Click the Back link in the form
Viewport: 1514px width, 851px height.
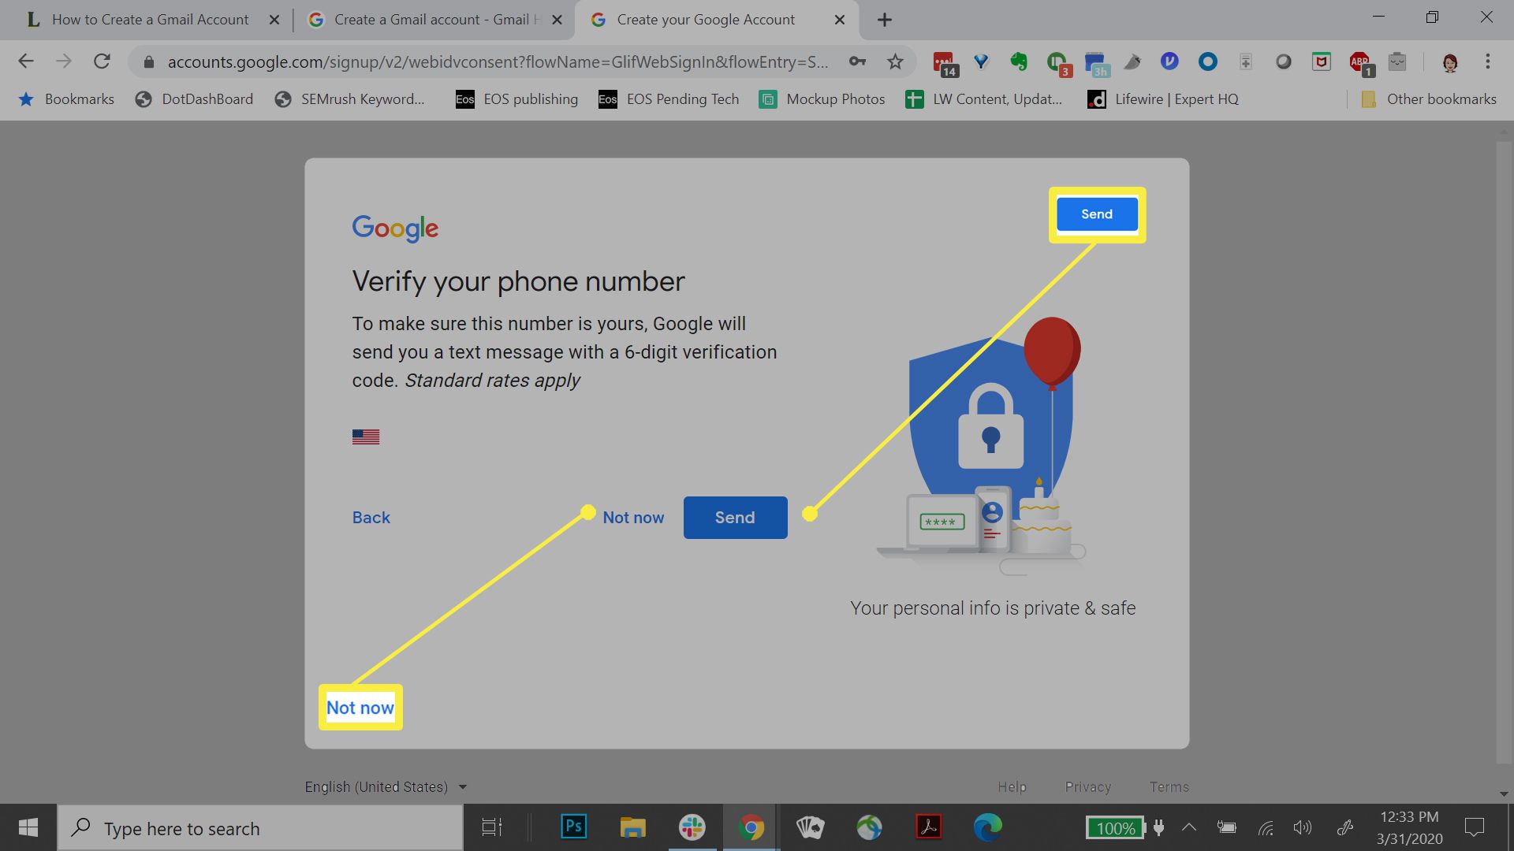pos(371,518)
